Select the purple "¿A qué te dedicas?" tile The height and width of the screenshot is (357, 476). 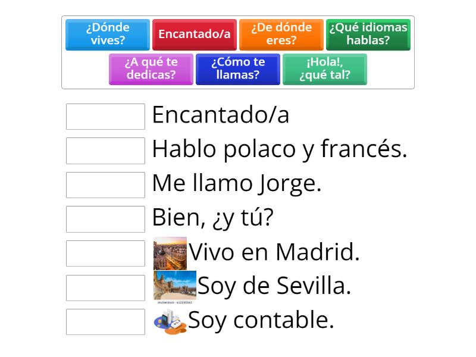pos(151,69)
